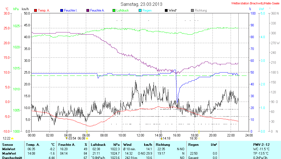Click the moon marker at 03:54
This screenshot has width=281, height=159.
pyautogui.click(x=67, y=138)
